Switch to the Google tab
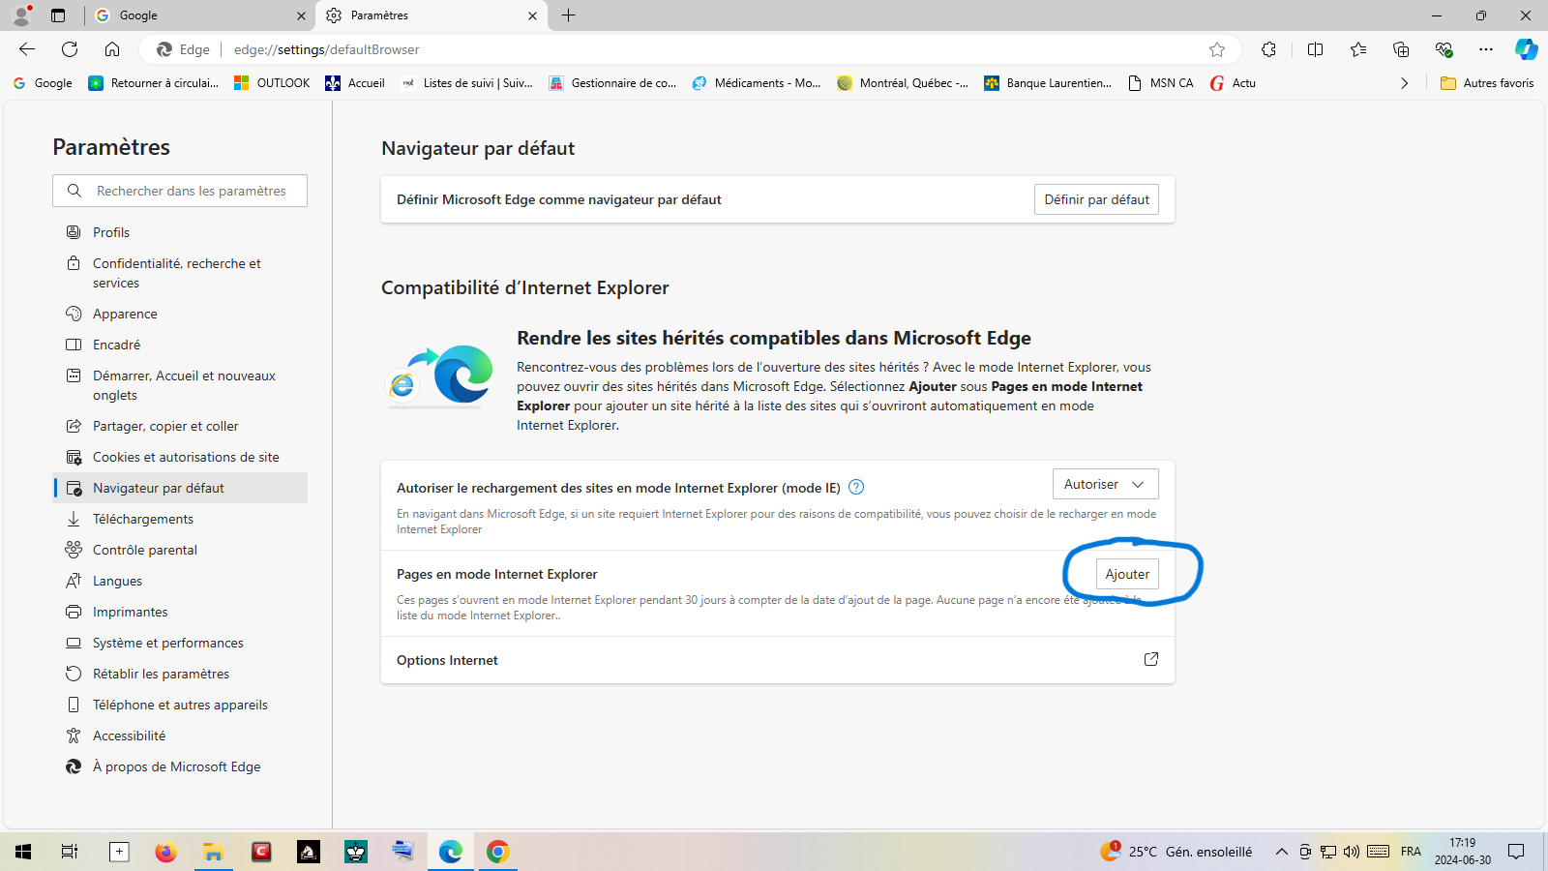 (200, 15)
